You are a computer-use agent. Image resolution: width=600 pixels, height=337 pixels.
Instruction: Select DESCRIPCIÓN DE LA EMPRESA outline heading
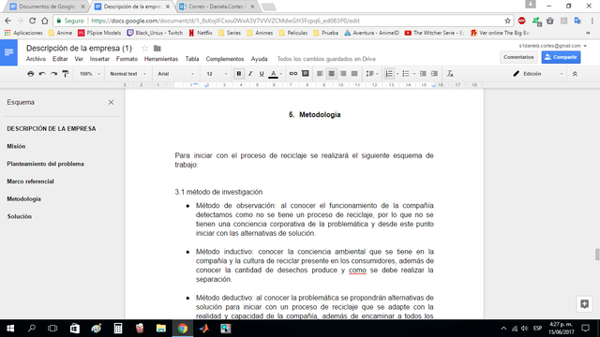pos(52,129)
